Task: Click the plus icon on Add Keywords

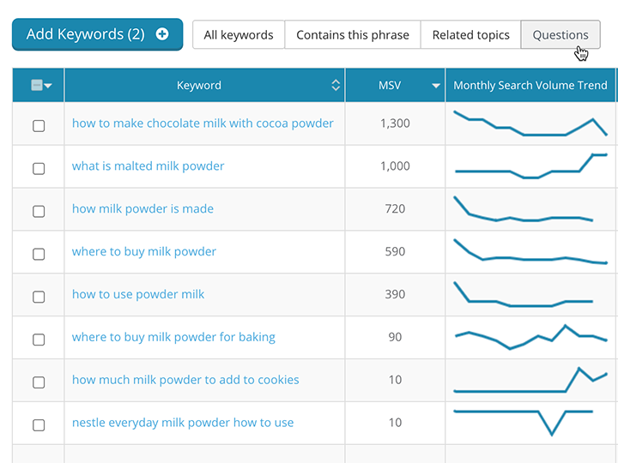Action: click(x=162, y=35)
